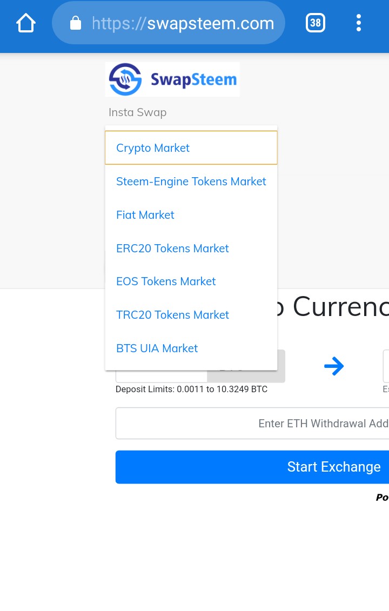Select the Fiat Market entry
This screenshot has width=389, height=611.
191,214
